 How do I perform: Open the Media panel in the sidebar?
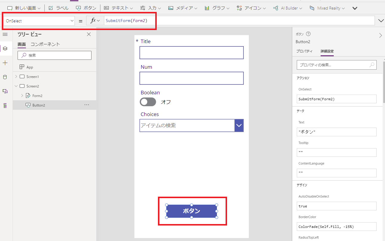tap(5, 91)
